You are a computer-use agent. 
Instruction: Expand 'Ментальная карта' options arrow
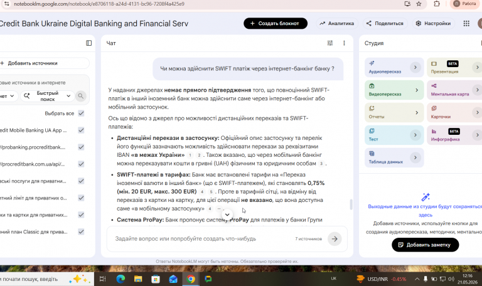coord(477,90)
